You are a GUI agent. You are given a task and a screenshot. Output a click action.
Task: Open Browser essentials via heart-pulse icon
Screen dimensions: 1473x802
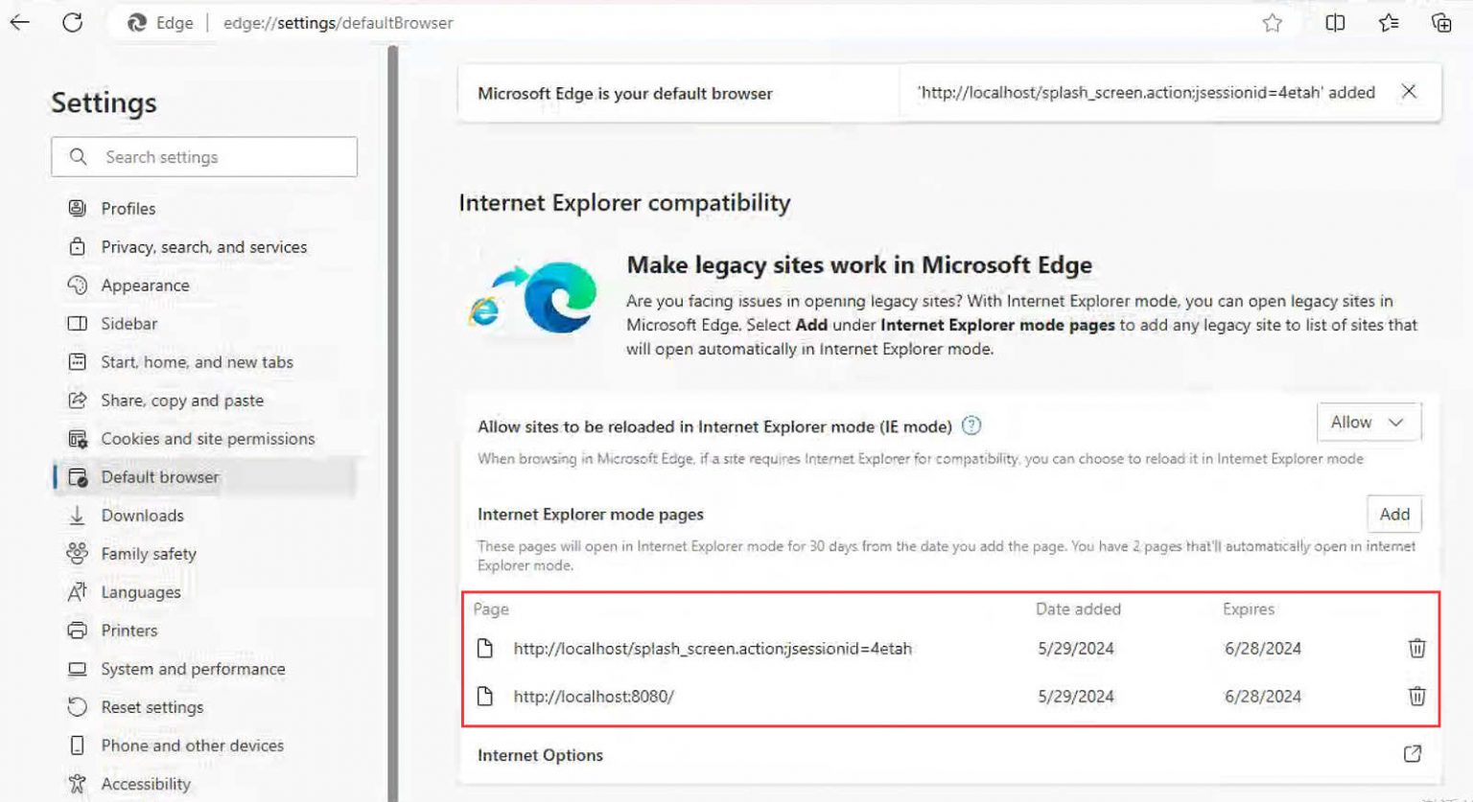(1388, 23)
